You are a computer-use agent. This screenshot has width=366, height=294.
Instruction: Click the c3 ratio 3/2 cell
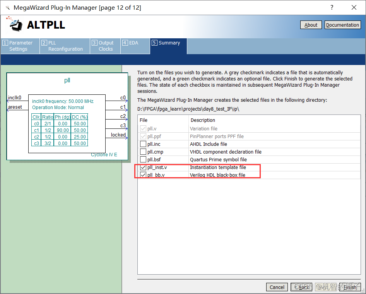coord(48,143)
